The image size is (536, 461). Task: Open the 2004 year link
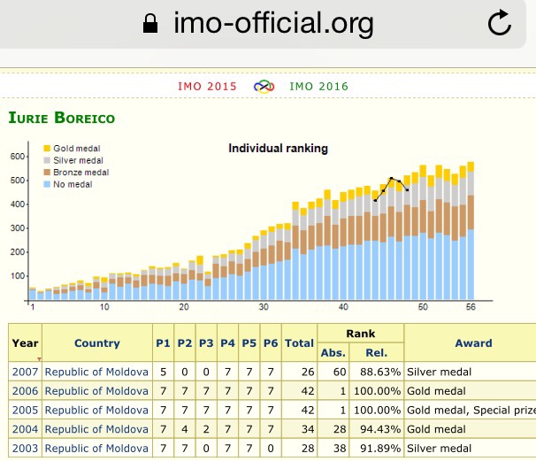[25, 429]
